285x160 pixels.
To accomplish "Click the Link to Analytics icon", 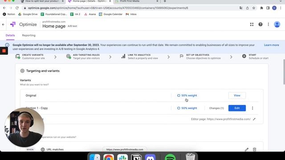I will tap(123, 56).
